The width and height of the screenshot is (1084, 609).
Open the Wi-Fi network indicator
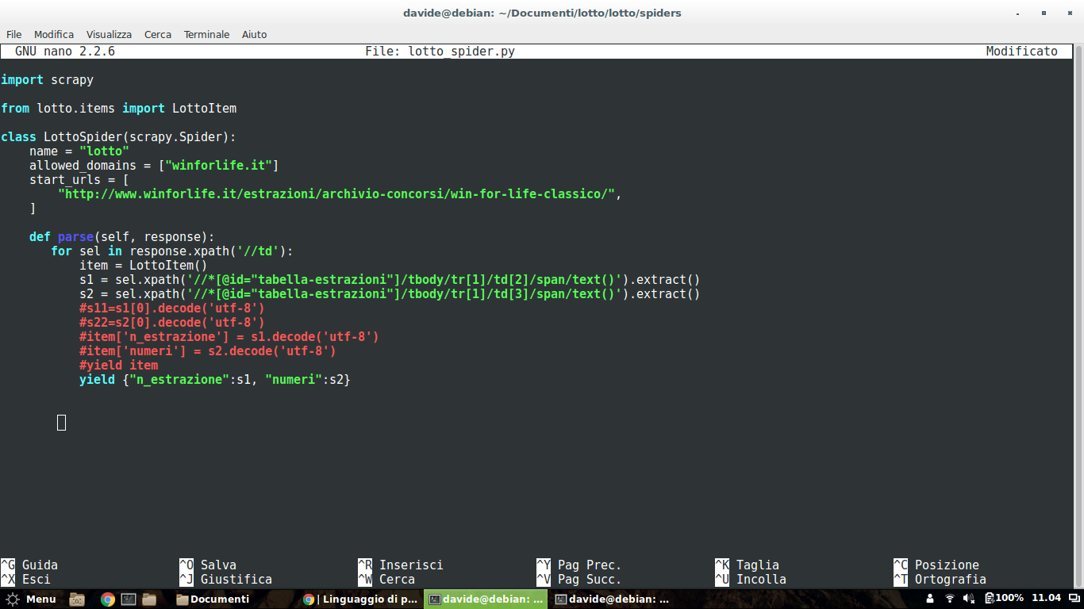click(950, 599)
